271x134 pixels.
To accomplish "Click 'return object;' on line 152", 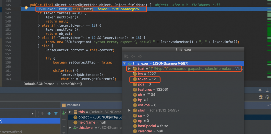I will 59,34.
